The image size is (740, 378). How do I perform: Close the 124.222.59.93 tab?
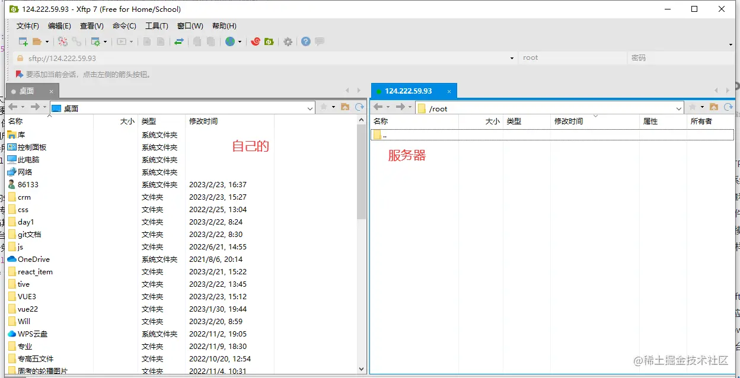[x=449, y=91]
